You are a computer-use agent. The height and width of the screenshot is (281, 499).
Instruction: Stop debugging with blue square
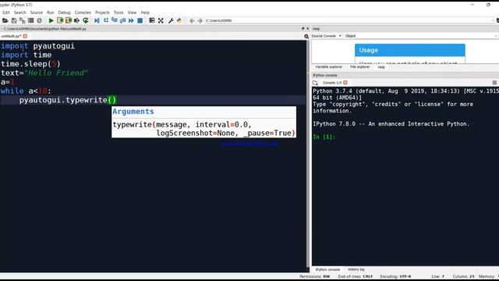(140, 20)
